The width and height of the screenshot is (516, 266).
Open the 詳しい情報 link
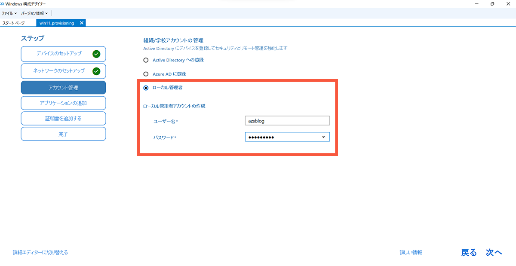pos(412,252)
